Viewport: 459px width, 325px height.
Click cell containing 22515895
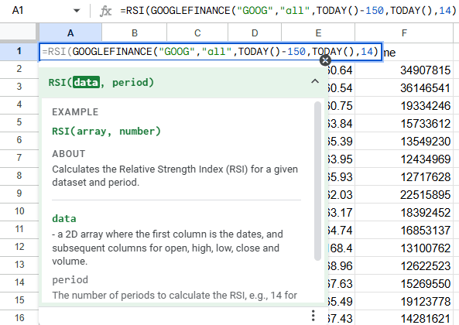(x=404, y=195)
